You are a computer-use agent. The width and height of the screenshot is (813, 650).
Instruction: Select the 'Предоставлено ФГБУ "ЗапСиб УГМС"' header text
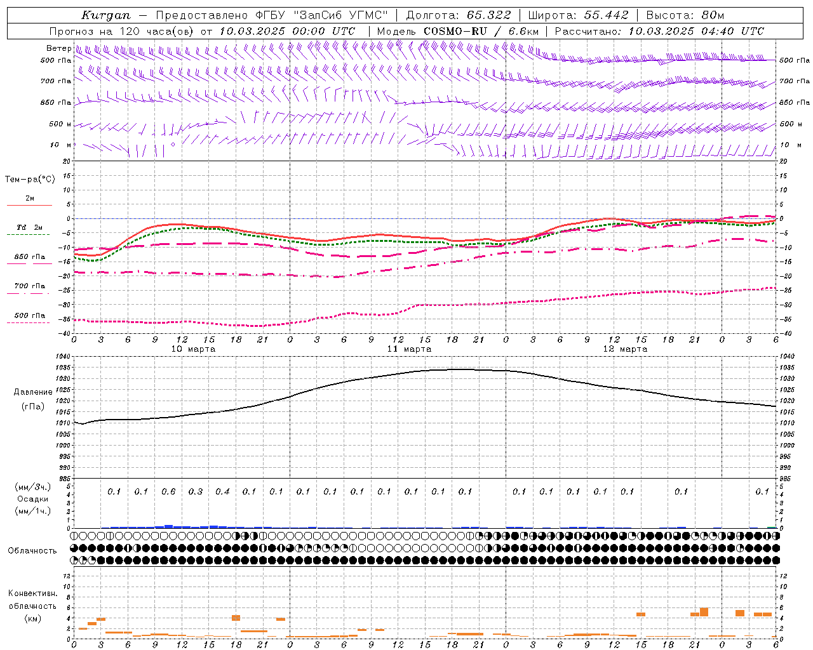point(272,15)
